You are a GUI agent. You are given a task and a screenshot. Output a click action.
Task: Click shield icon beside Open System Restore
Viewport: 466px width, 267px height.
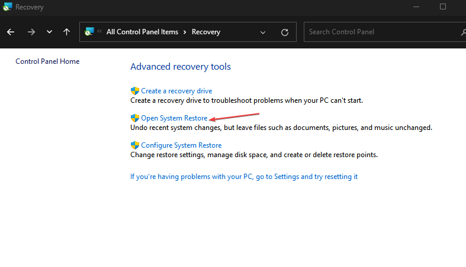click(135, 118)
